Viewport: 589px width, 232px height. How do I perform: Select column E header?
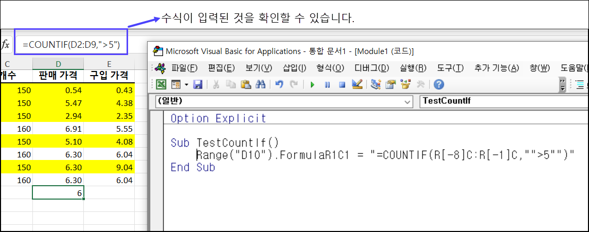(109, 64)
